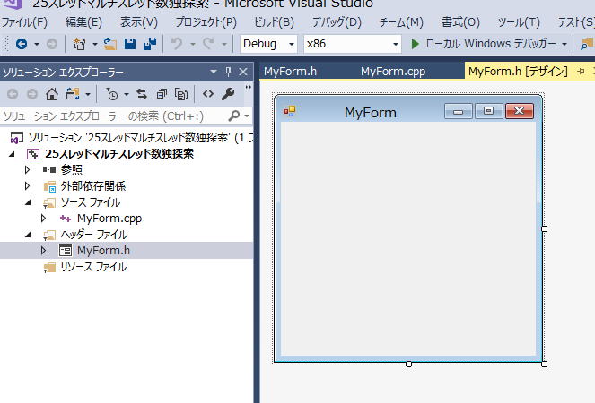Click the Collapse All icon in Solution Explorer
This screenshot has width=595, height=403.
click(162, 94)
